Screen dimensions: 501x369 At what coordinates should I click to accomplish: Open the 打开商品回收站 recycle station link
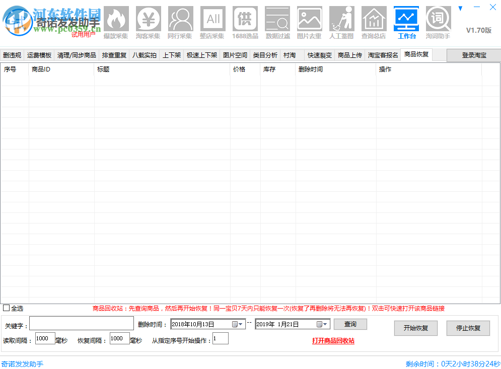pos(334,340)
